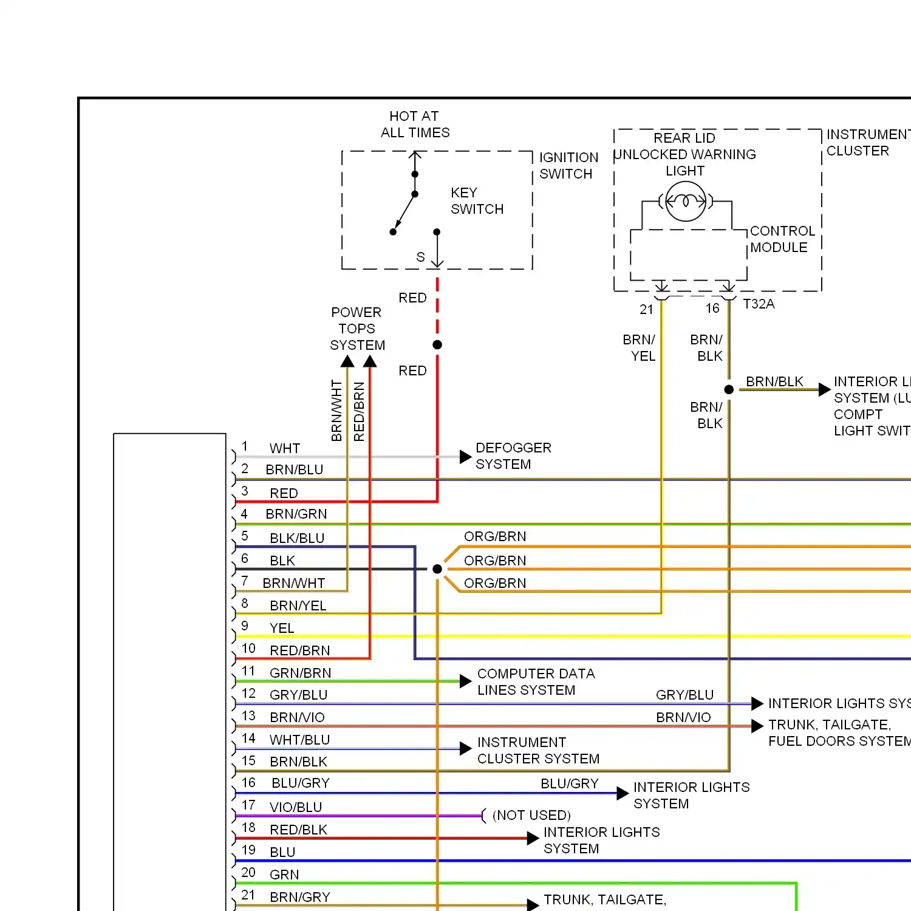The image size is (911, 911).
Task: Click the splice dot on the RED ignition wire
Action: point(437,344)
